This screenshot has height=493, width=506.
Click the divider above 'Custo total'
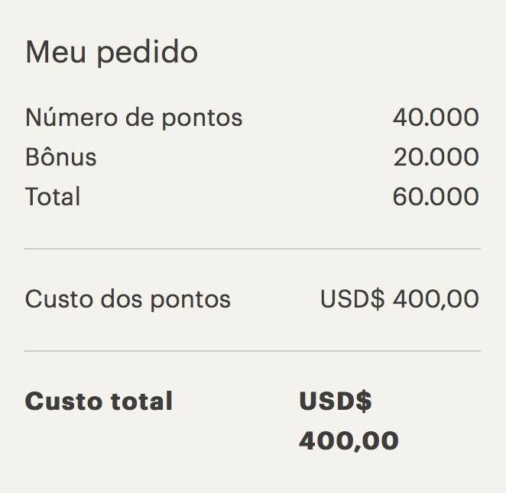click(253, 351)
